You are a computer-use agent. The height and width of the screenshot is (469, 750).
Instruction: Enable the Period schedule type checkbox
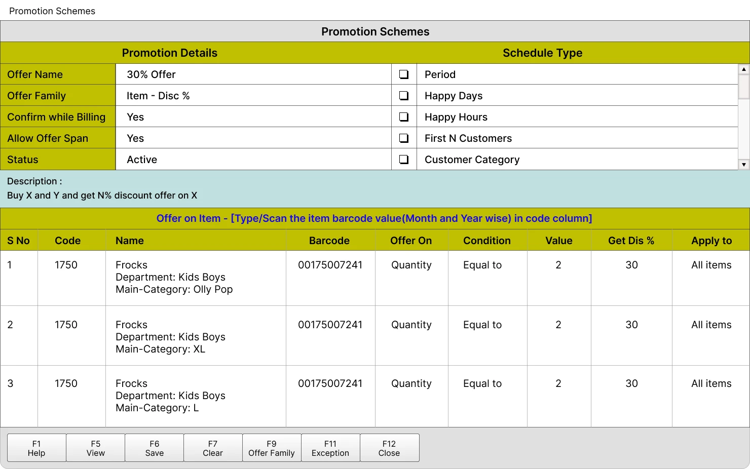coord(403,74)
